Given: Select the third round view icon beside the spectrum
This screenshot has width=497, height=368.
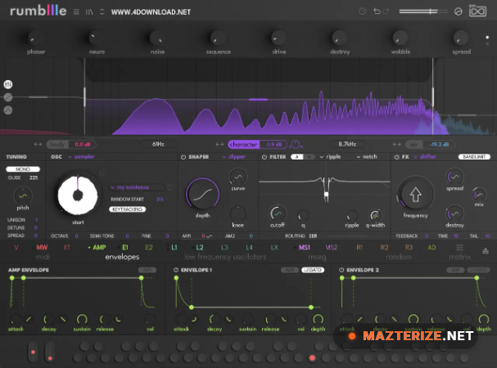Looking at the screenshot, I should click(x=8, y=110).
